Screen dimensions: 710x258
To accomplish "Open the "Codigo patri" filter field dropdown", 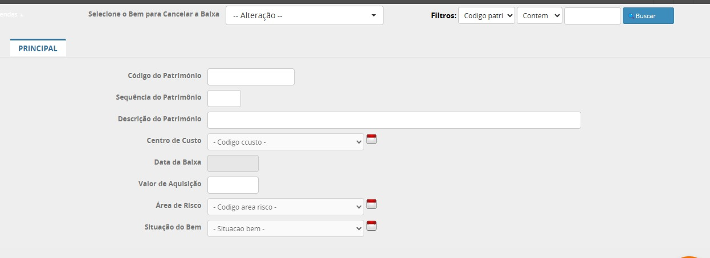I will tap(486, 16).
